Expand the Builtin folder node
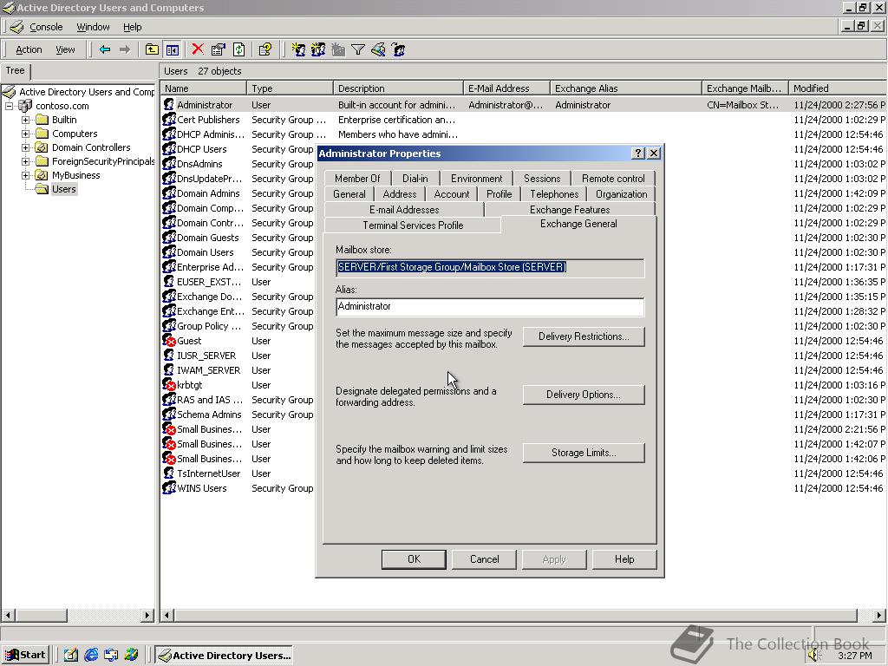 tap(25, 120)
